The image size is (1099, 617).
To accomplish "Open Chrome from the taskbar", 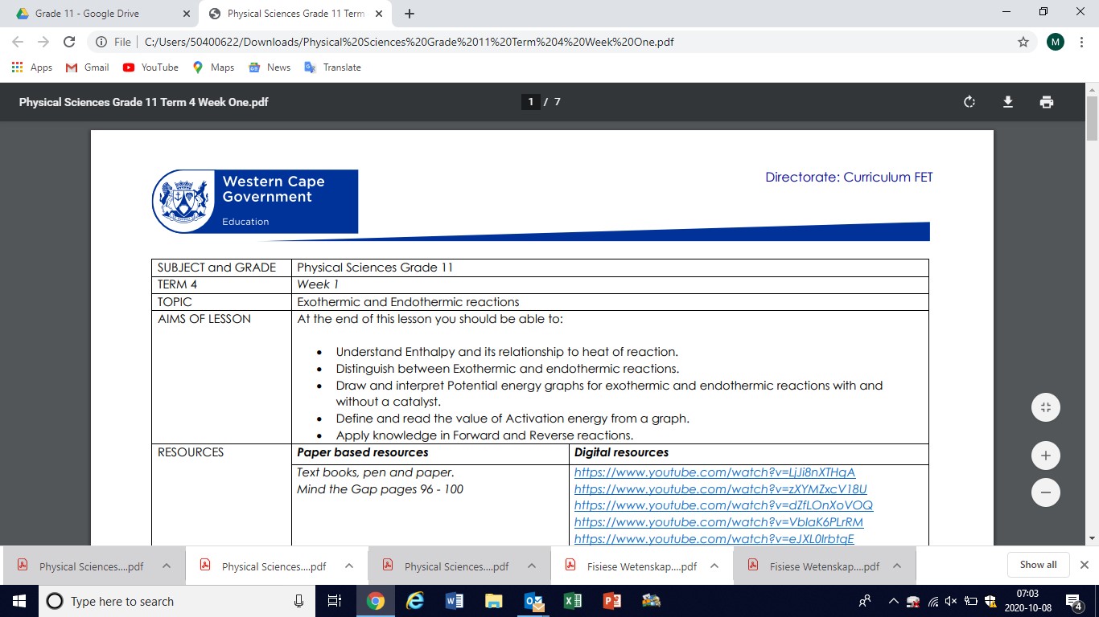I will coord(376,601).
